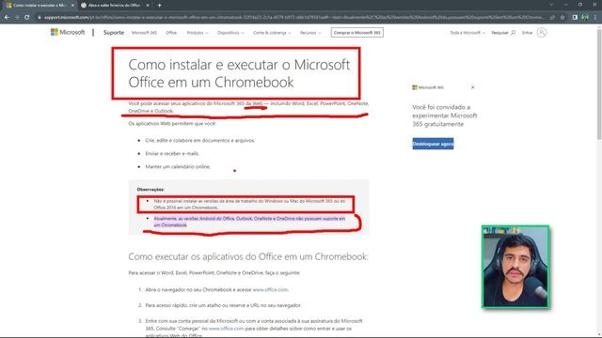Expand the Dispositivos dropdown
Image resolution: width=602 pixels, height=338 pixels.
tap(230, 33)
